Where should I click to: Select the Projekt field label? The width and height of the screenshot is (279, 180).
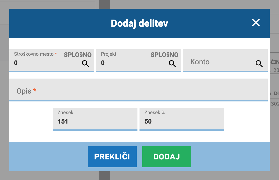tap(109, 54)
